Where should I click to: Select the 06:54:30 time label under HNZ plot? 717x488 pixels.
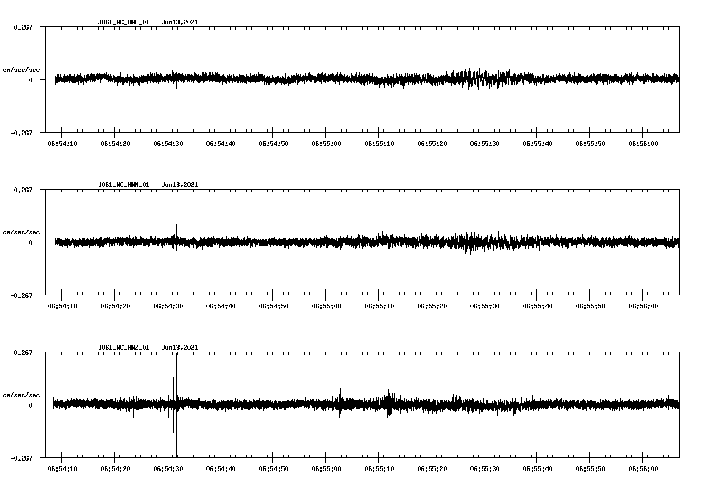[168, 468]
